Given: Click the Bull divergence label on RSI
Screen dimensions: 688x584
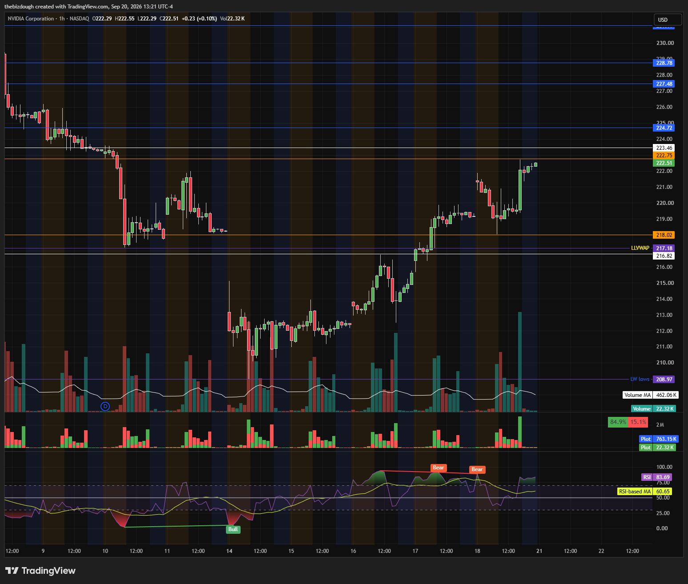Looking at the screenshot, I should point(233,529).
